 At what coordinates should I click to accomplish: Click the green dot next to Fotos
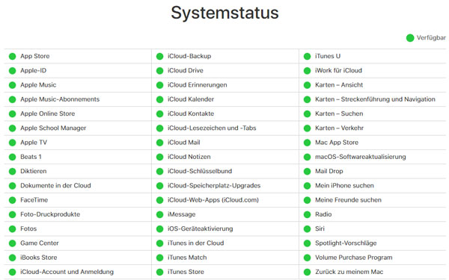coord(12,229)
